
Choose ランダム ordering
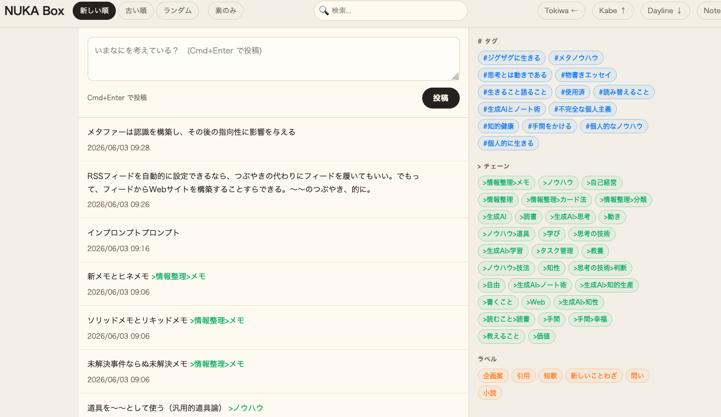177,10
